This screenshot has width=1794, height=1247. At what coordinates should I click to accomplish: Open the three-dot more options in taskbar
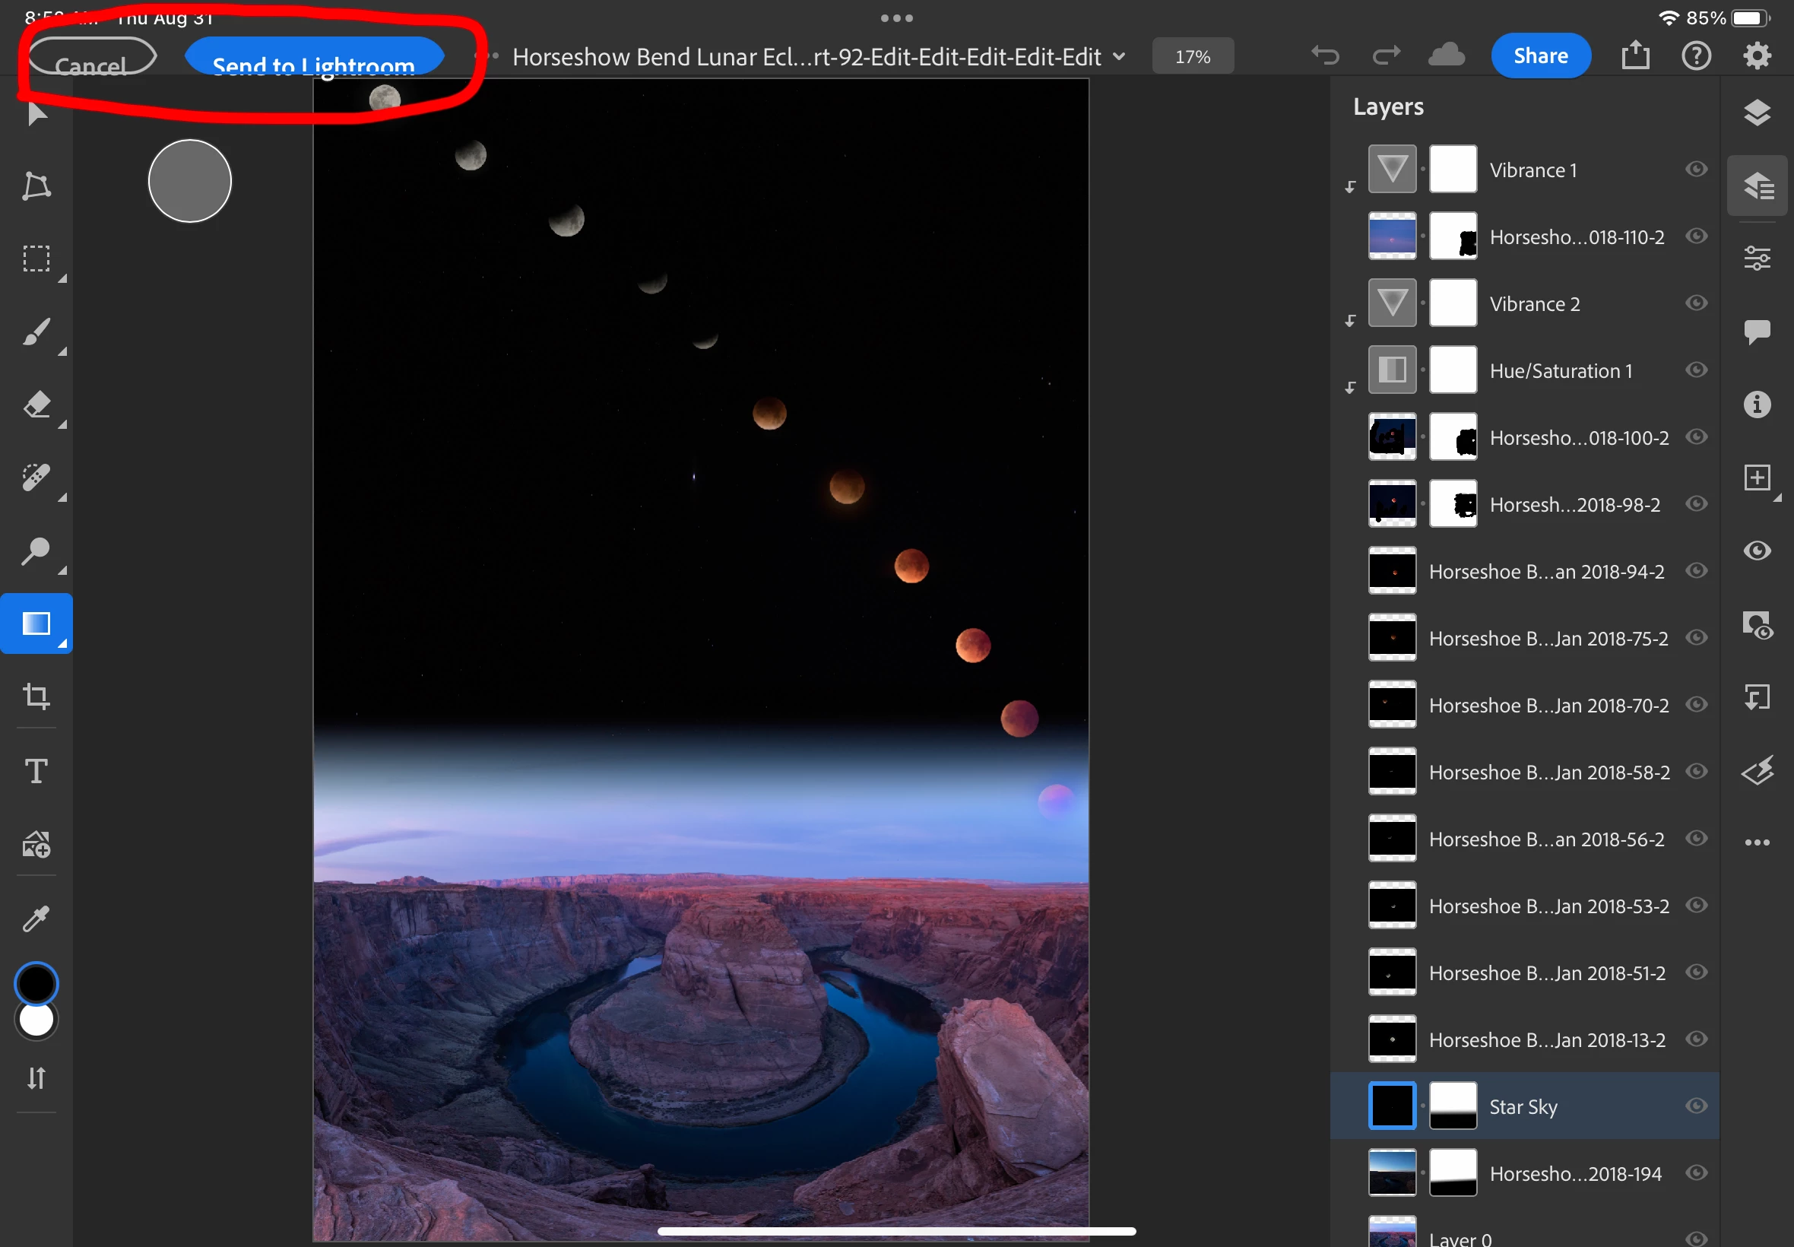[x=1757, y=842]
